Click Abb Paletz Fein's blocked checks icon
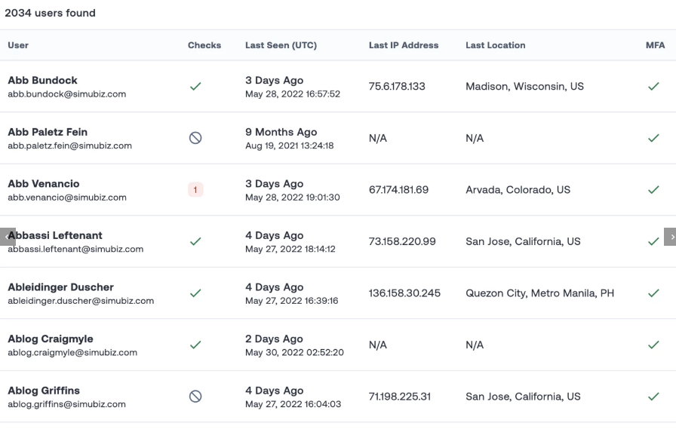 195,138
